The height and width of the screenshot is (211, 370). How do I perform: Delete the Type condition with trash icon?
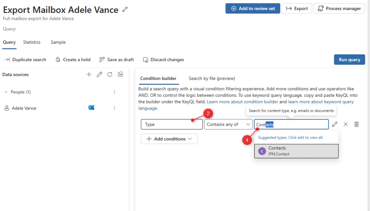[356, 124]
